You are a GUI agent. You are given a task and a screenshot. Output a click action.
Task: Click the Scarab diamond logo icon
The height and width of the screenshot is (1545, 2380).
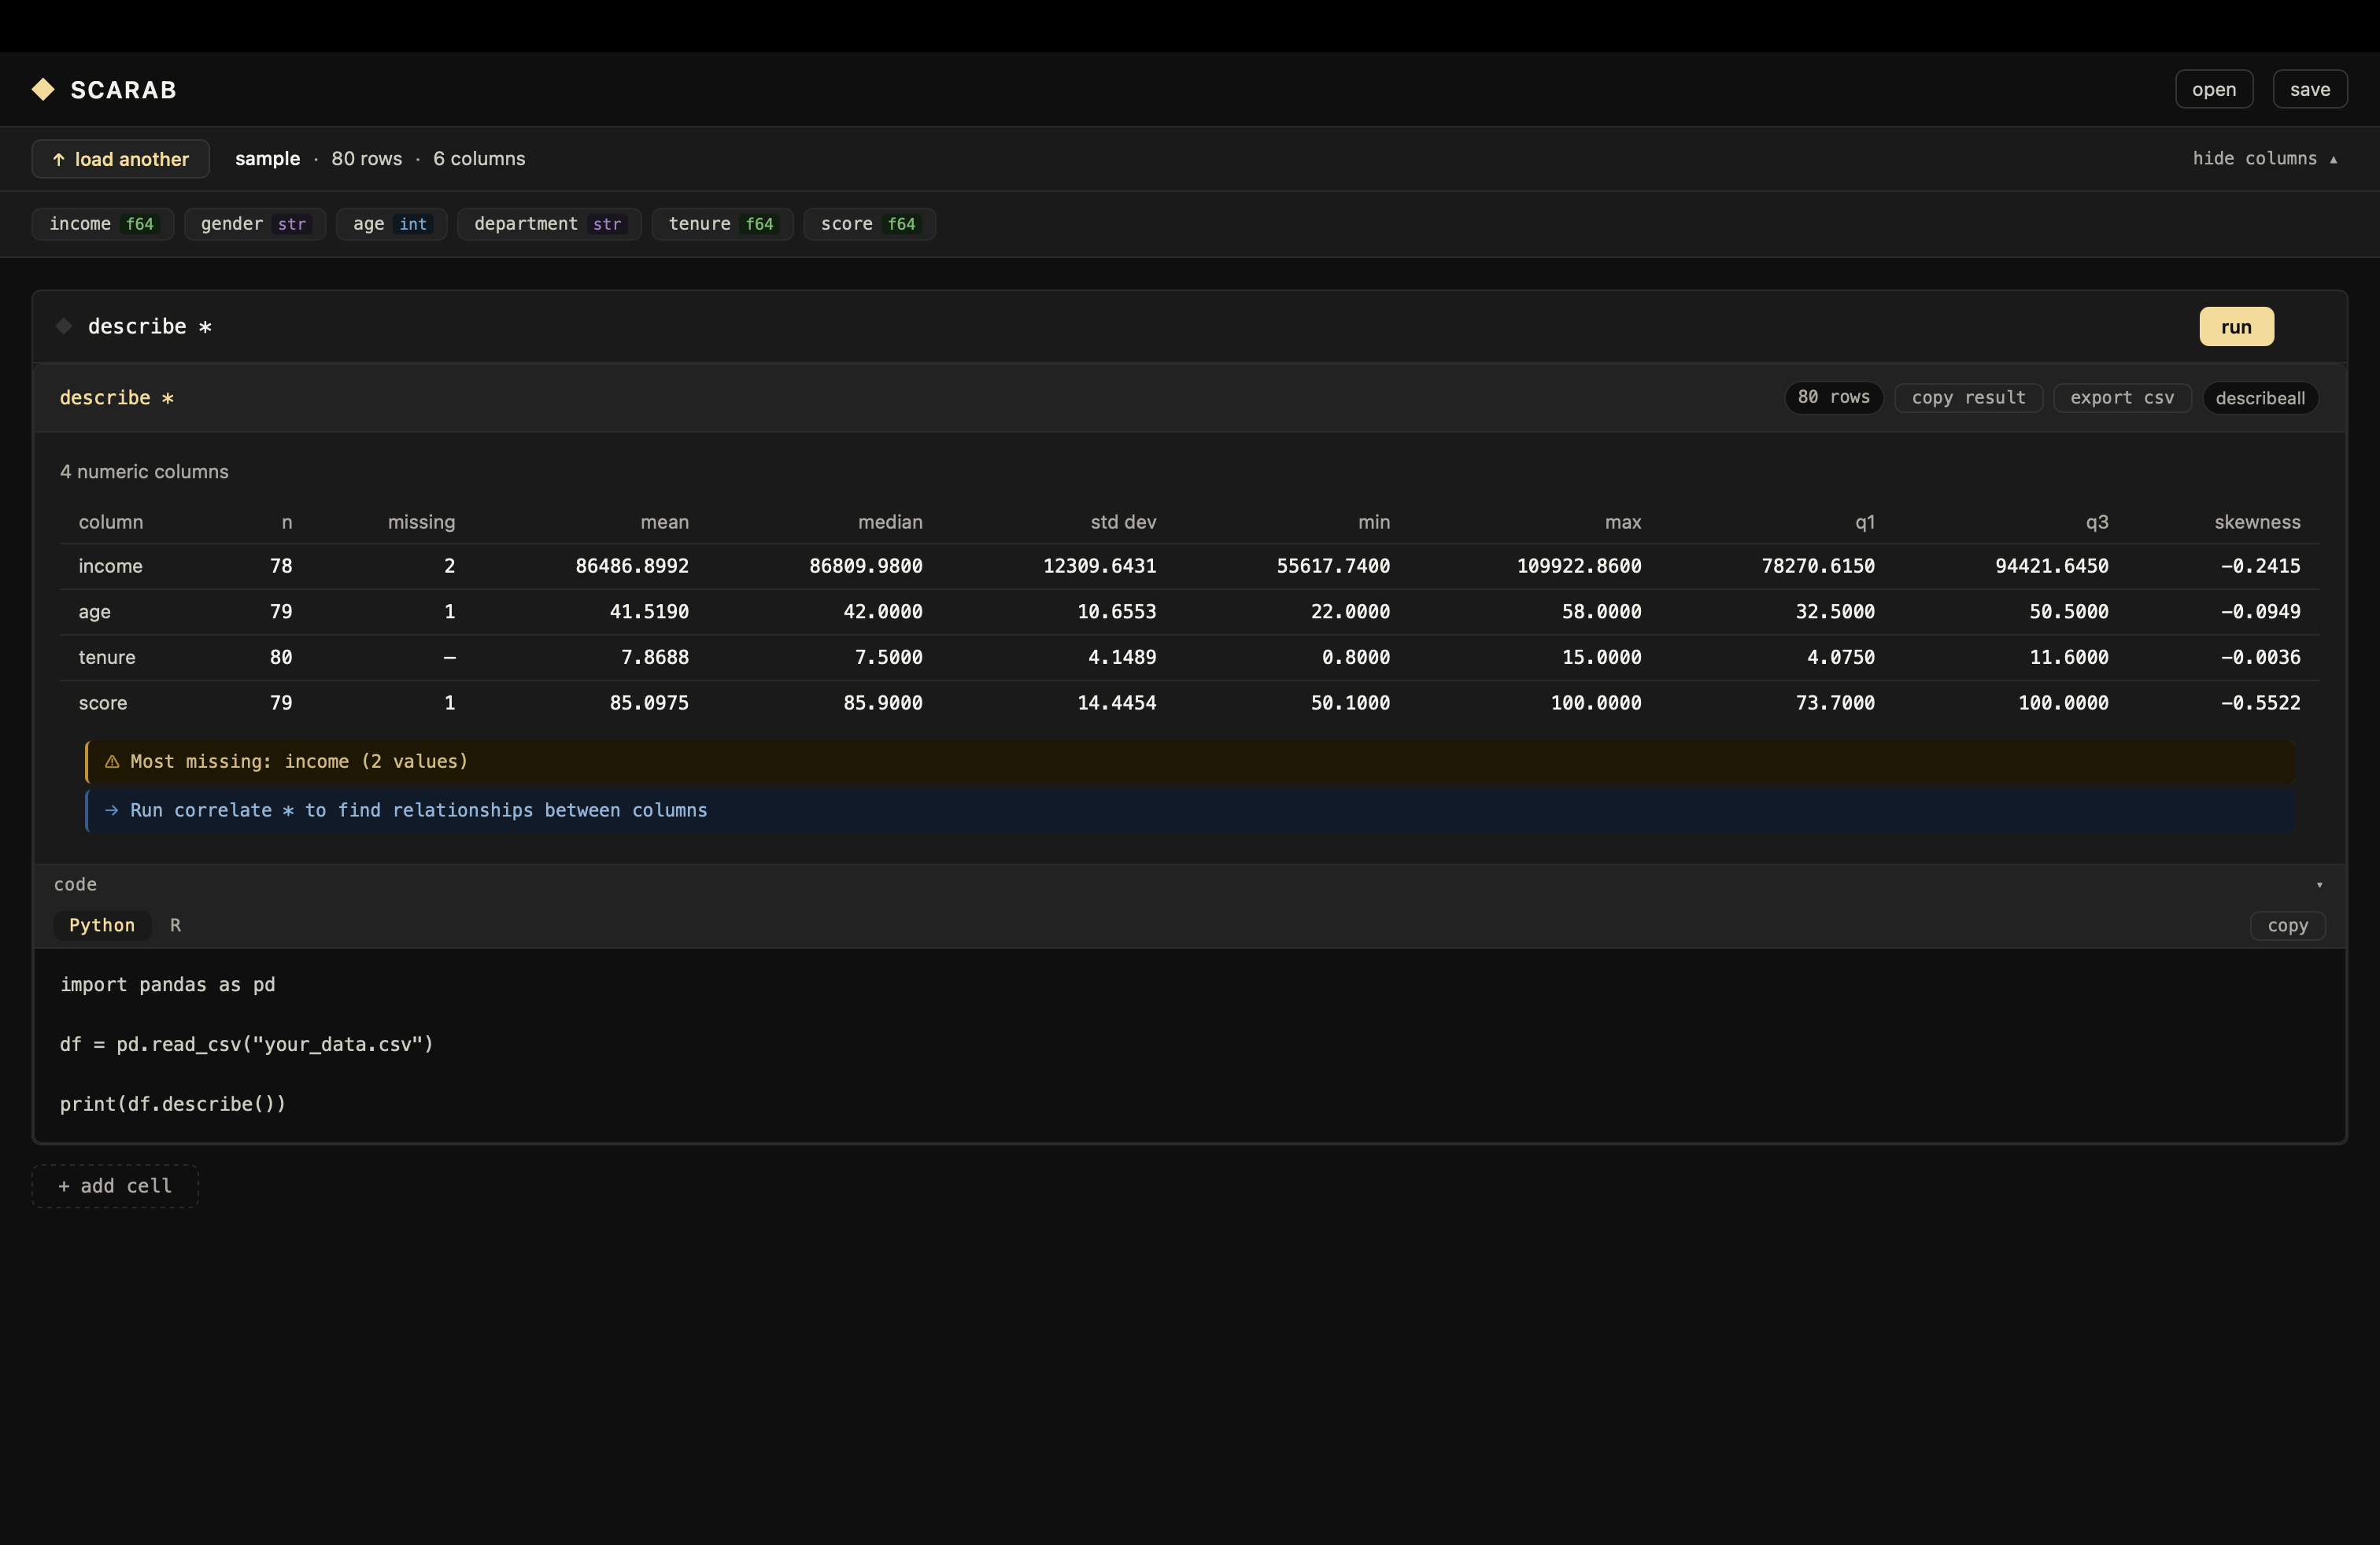coord(43,90)
